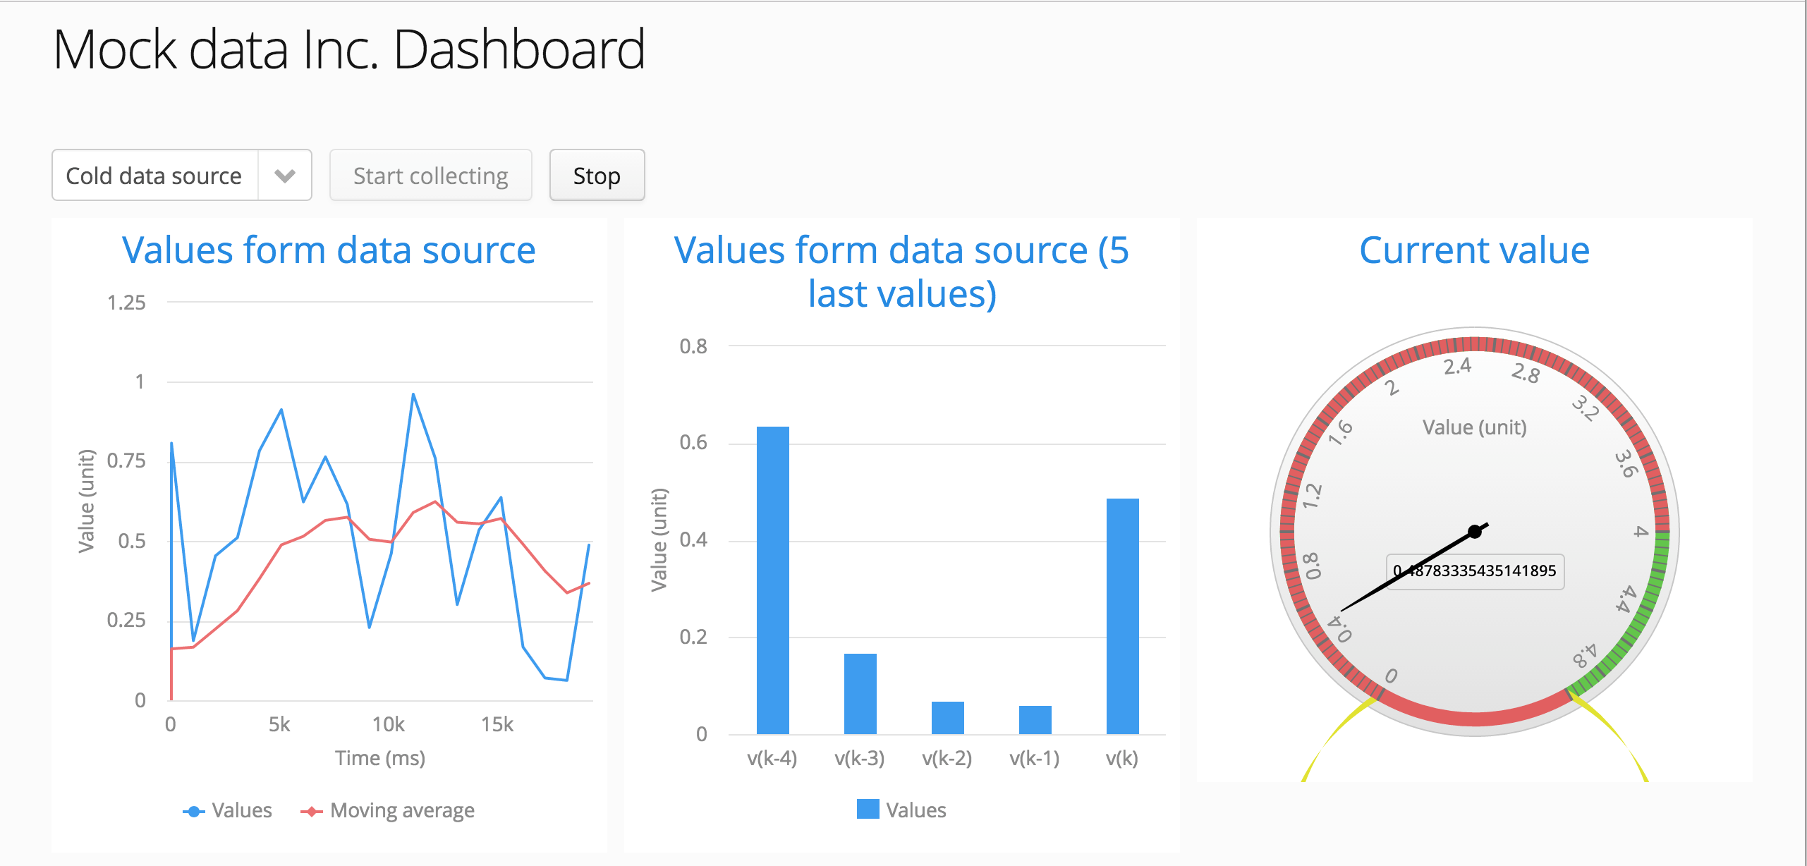1807x866 pixels.
Task: Open the Cold data source dropdown
Action: (181, 175)
